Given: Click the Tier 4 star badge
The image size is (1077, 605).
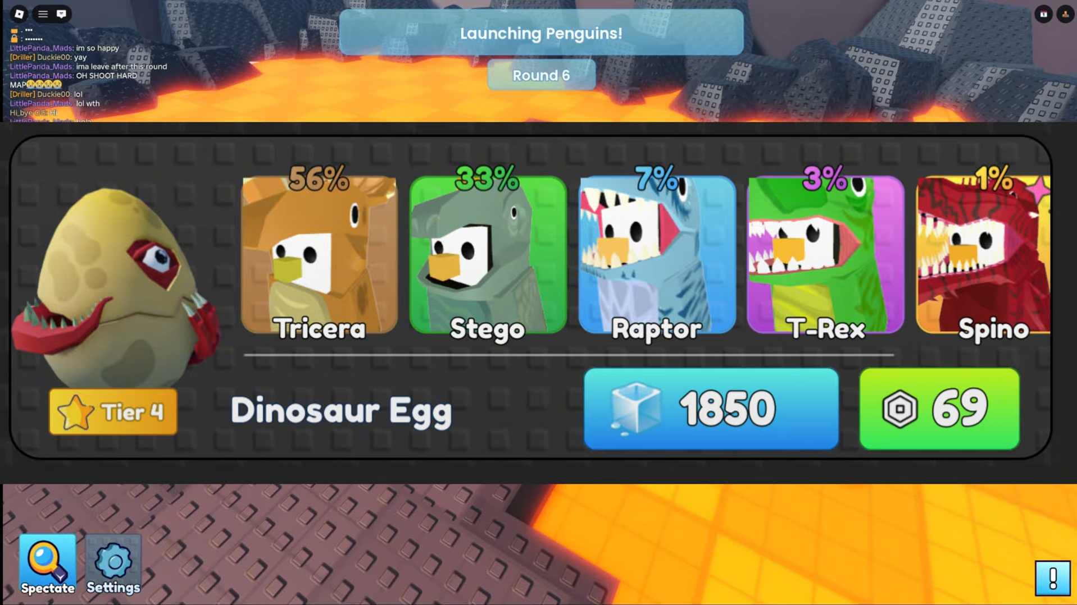Looking at the screenshot, I should coord(113,412).
